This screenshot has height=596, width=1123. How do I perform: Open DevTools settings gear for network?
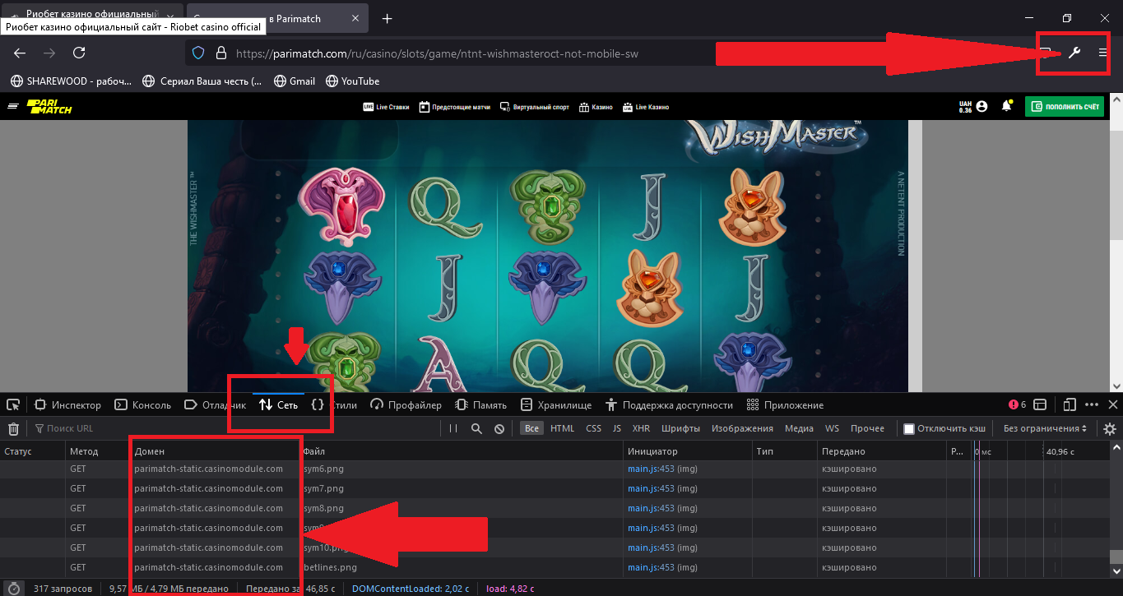point(1109,428)
